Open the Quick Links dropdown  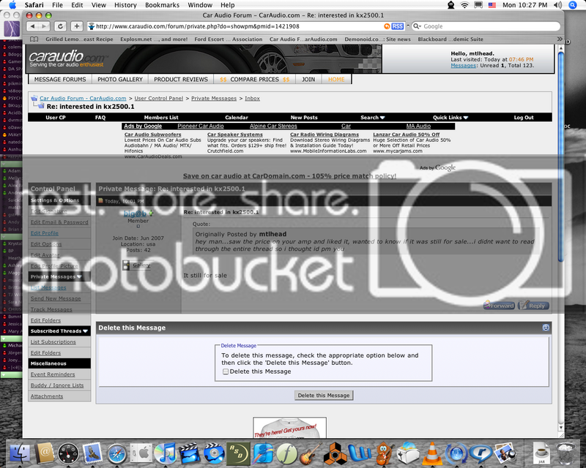(450, 117)
